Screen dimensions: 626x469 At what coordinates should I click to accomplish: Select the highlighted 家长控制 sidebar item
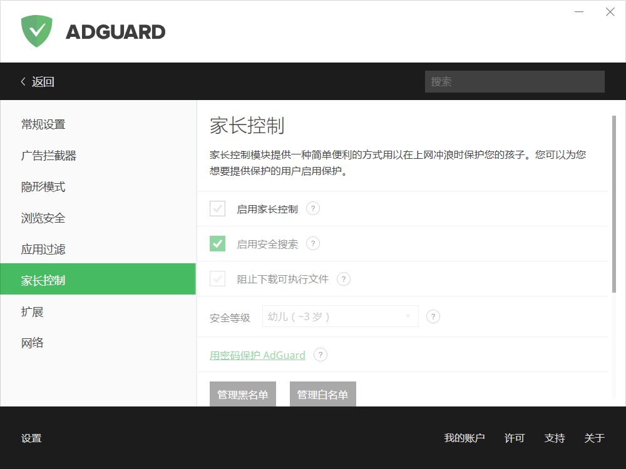click(98, 279)
